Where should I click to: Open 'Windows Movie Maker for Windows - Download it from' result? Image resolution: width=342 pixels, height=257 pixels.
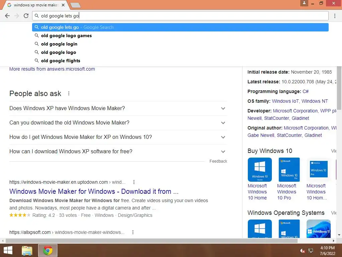click(x=94, y=191)
